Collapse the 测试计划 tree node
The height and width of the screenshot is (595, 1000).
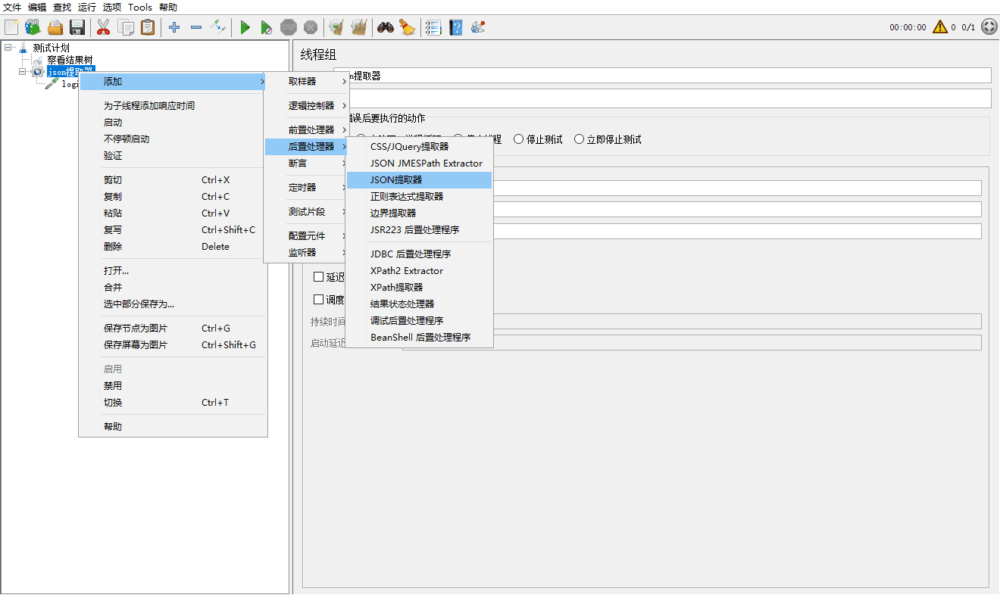pyautogui.click(x=8, y=47)
